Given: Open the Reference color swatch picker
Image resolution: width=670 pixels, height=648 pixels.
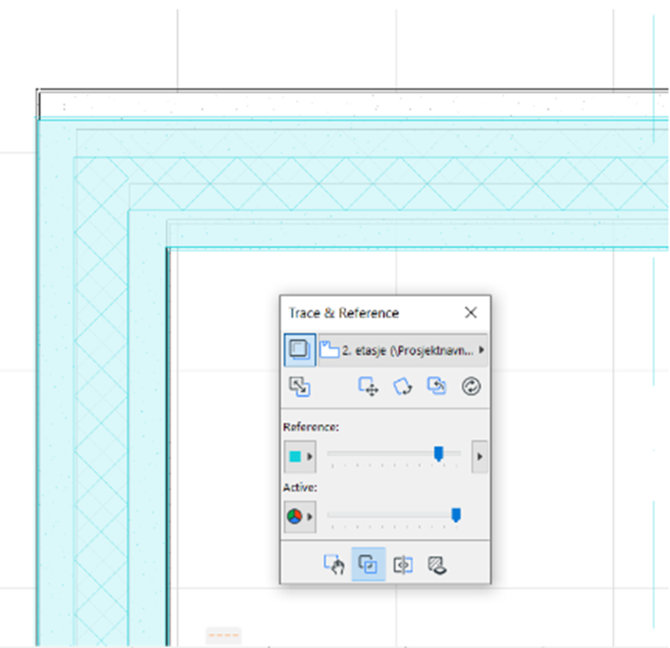Looking at the screenshot, I should coord(300,457).
